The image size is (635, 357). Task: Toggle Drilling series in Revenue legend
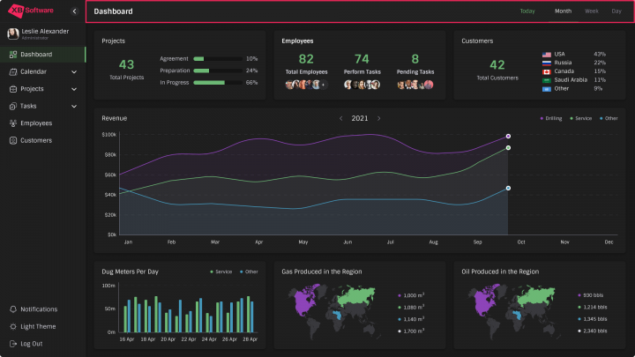[551, 118]
